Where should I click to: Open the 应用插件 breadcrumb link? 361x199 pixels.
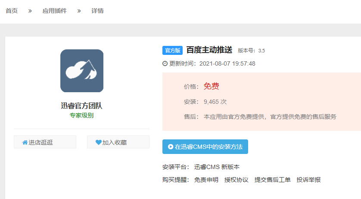[55, 11]
